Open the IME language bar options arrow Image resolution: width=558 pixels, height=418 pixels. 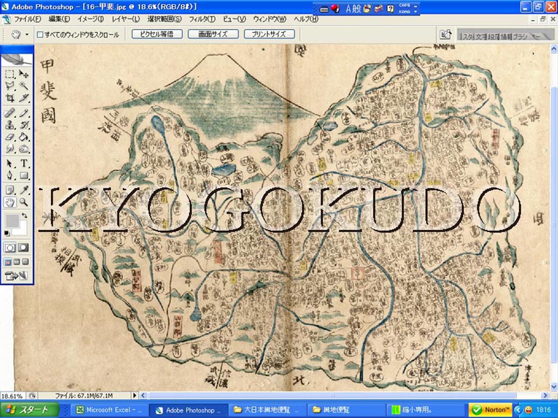coord(415,12)
